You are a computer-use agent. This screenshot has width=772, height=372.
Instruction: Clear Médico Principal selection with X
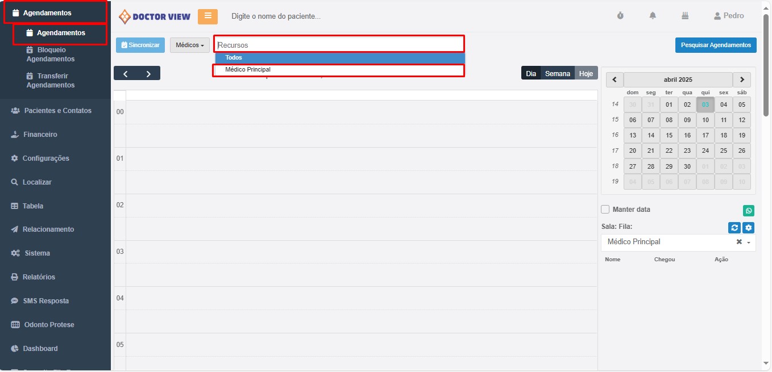pos(739,242)
